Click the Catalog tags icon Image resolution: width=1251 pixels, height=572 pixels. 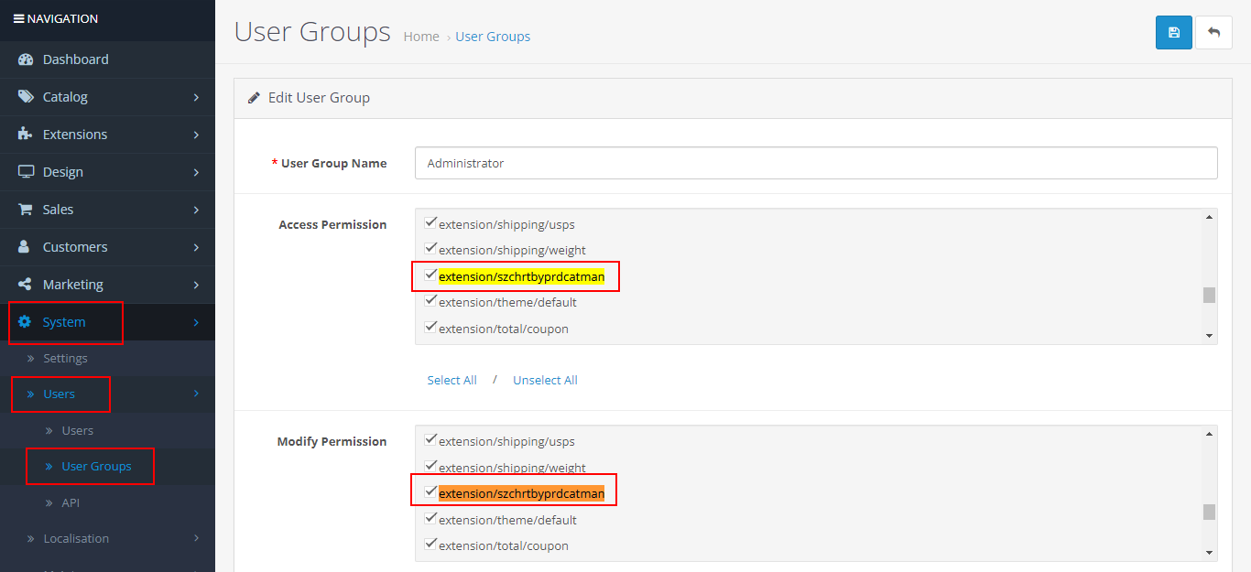pos(26,97)
